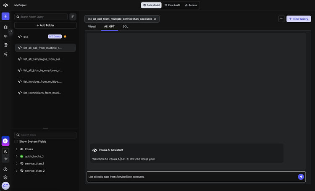
Task: Expand the quick_books_1 chevron
Action: click(17, 157)
